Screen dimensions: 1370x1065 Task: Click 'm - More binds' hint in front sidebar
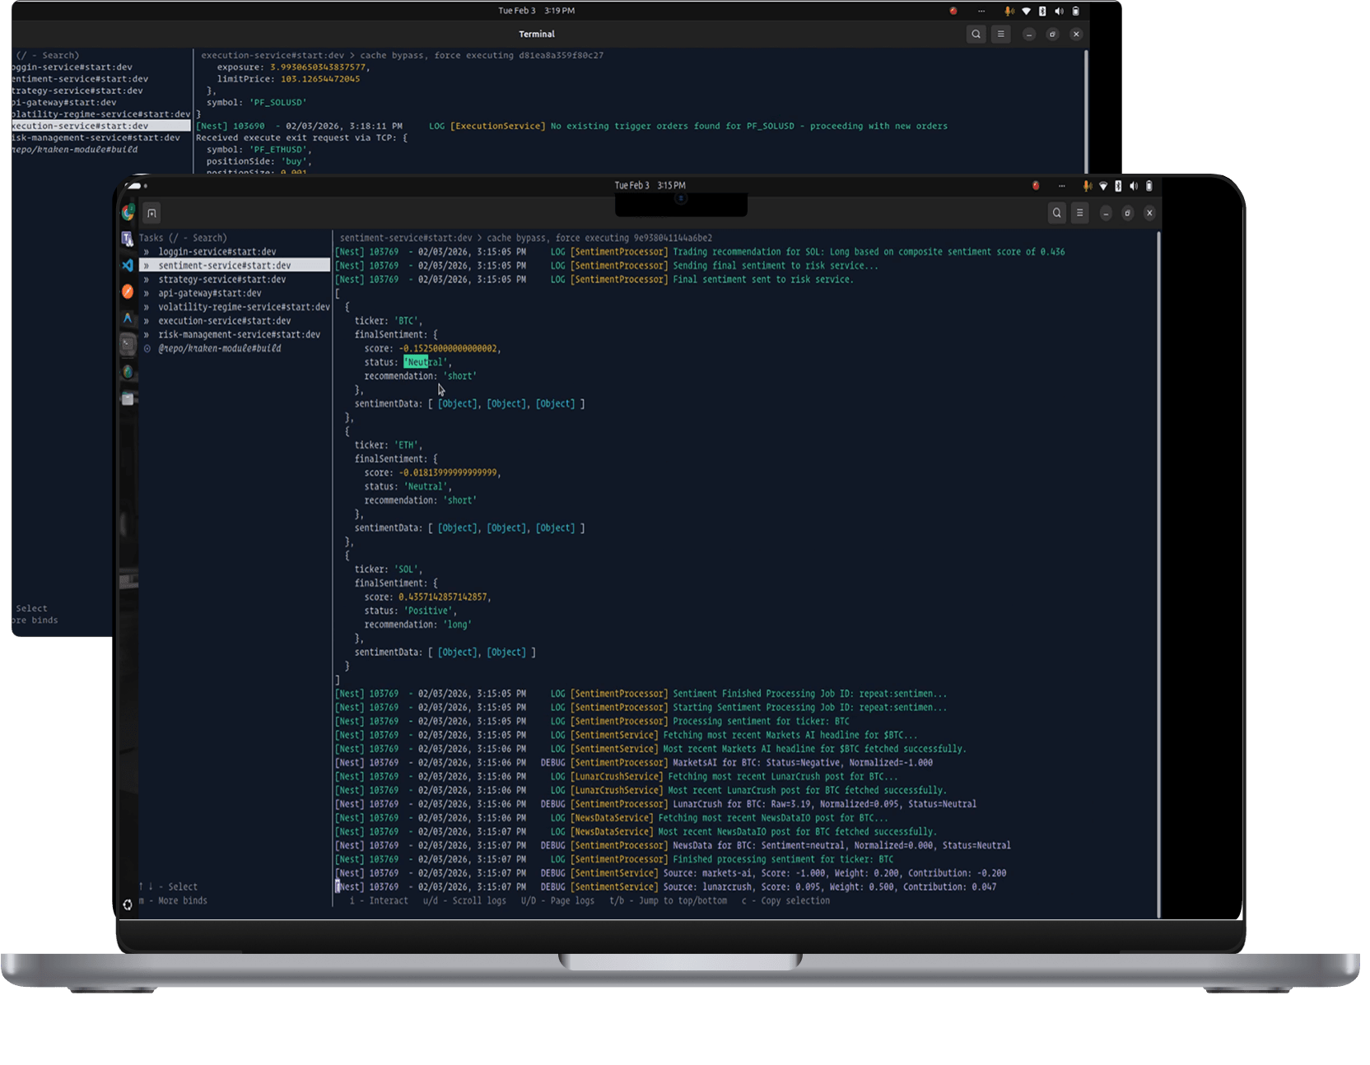pyautogui.click(x=173, y=901)
